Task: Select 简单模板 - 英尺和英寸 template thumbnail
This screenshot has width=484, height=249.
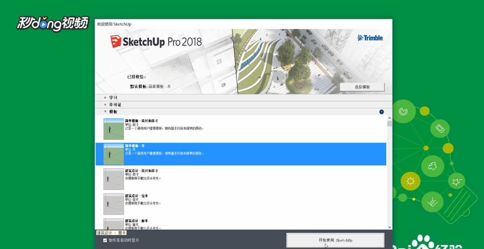Action: point(114,129)
